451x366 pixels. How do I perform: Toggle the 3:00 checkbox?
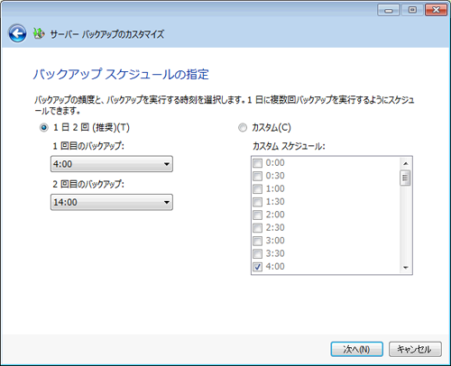pos(257,241)
